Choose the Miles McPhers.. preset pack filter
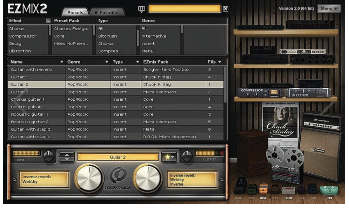 pos(71,44)
